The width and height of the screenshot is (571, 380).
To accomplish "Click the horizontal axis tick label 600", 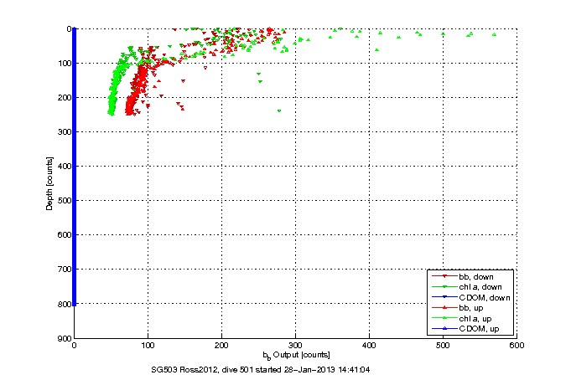I will click(517, 346).
